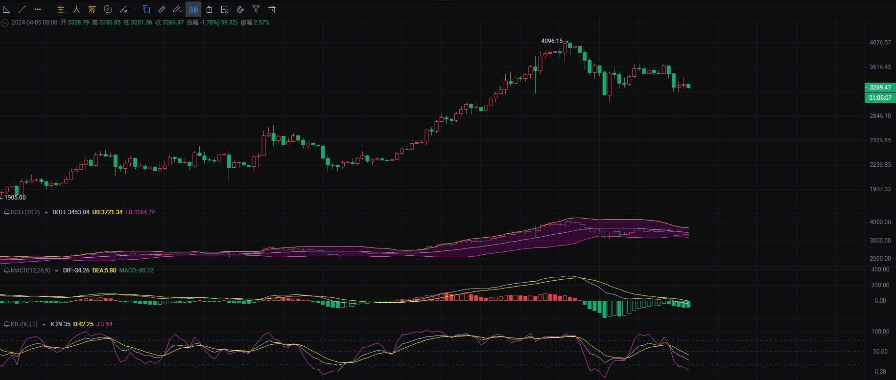Viewport: 896px width, 380px height.
Task: Click the low price value 3251.36
Action: (x=141, y=22)
